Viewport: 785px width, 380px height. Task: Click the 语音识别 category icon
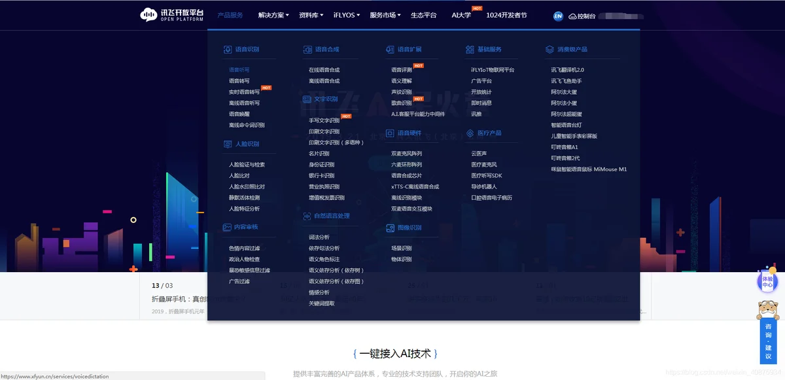pyautogui.click(x=228, y=49)
